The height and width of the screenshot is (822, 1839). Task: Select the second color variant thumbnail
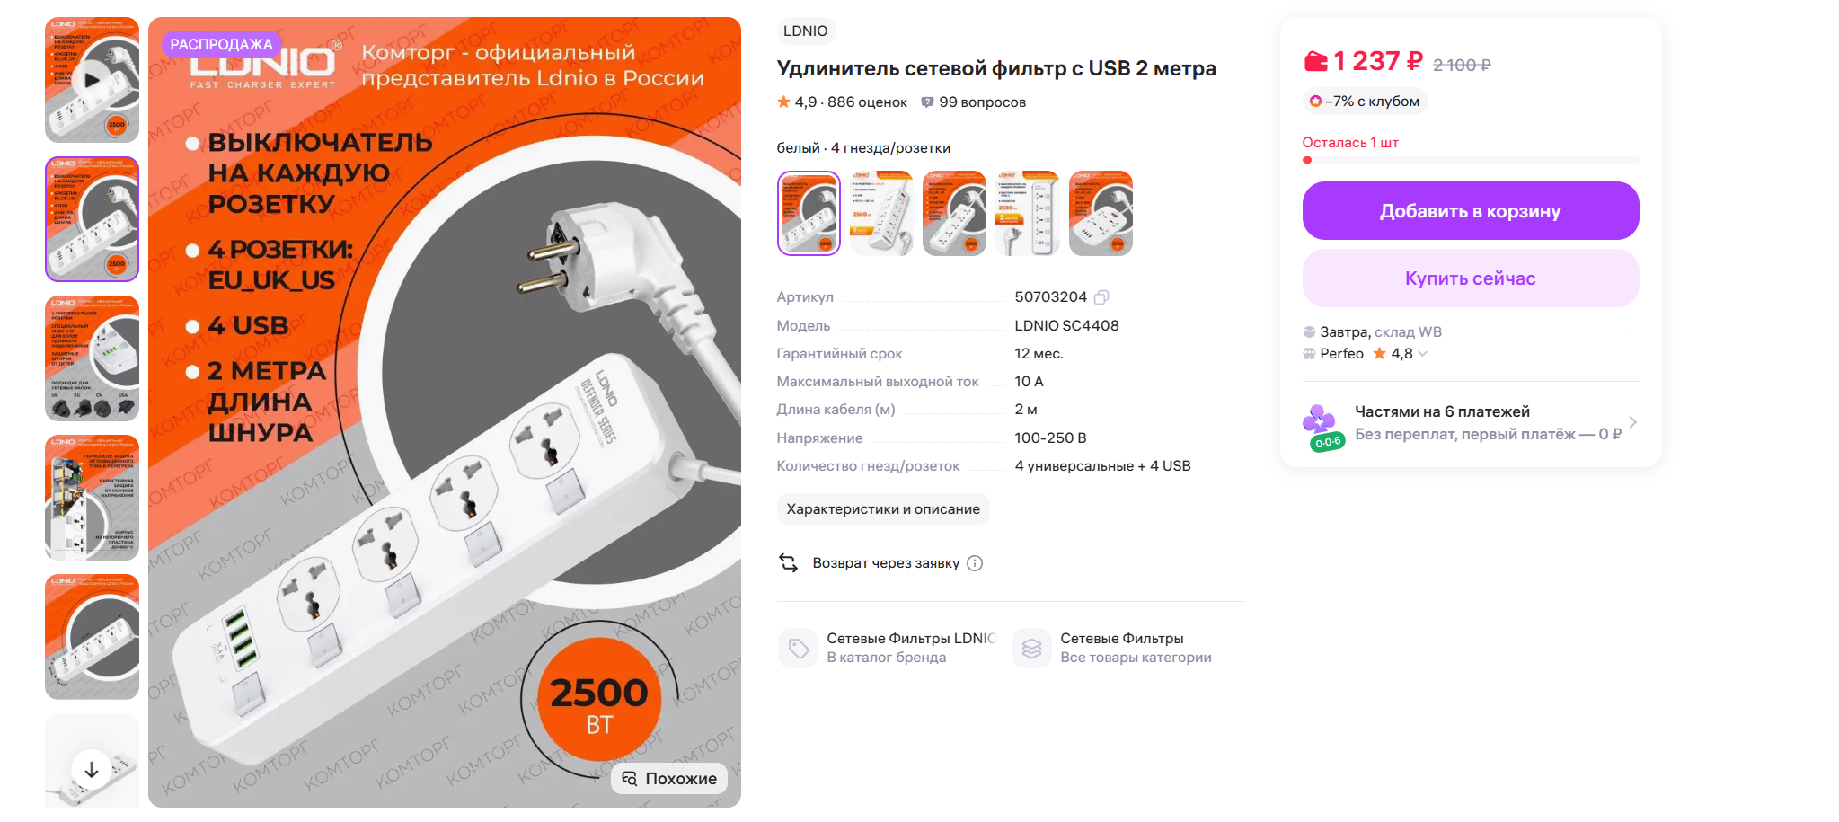pyautogui.click(x=881, y=214)
